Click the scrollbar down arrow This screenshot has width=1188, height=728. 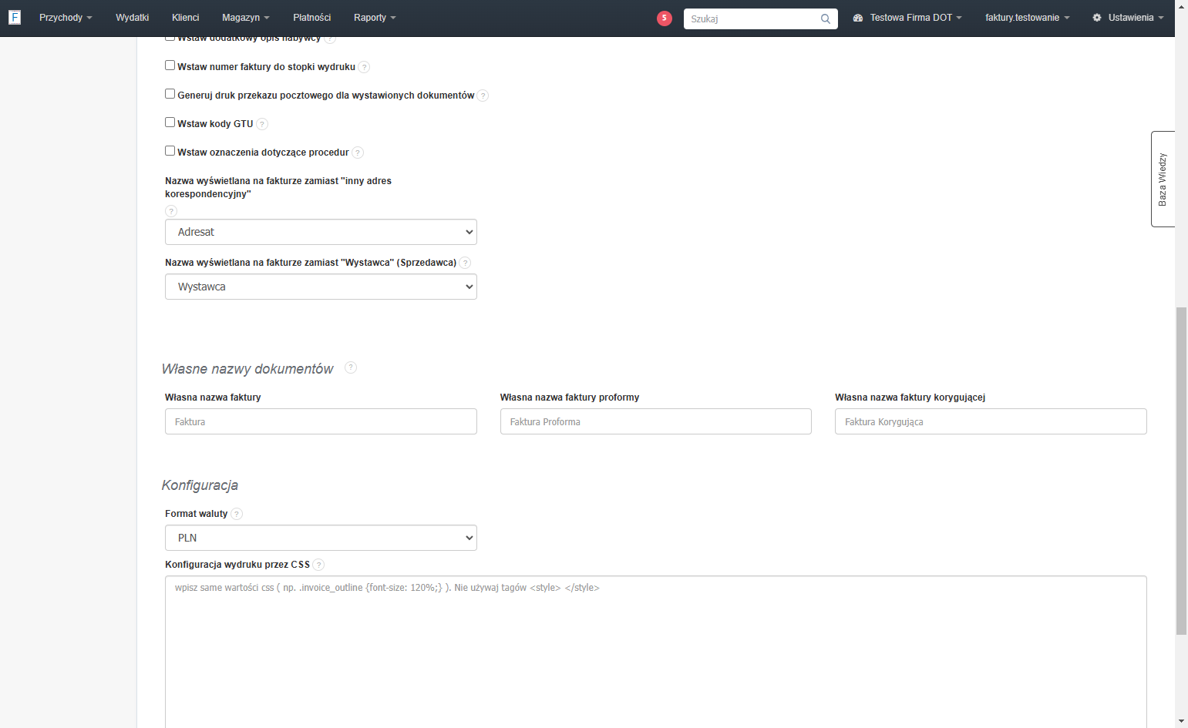pos(1181,721)
